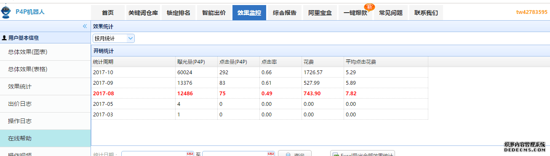Select highlighted row 2017-08
Image resolution: width=550 pixels, height=156 pixels.
point(260,93)
